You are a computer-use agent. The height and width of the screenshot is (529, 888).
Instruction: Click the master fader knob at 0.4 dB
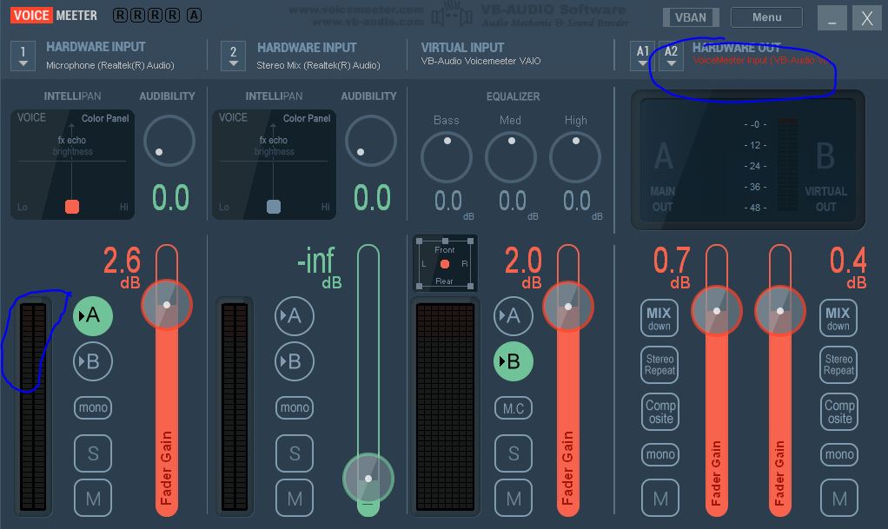pos(780,311)
